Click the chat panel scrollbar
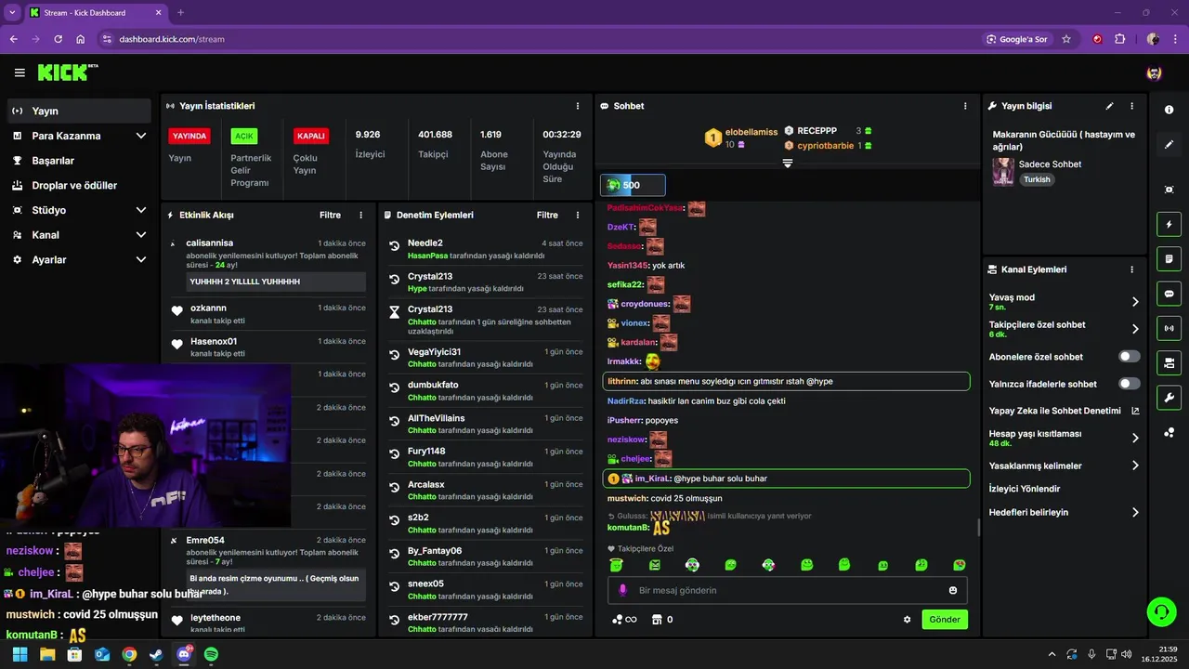 click(x=978, y=528)
